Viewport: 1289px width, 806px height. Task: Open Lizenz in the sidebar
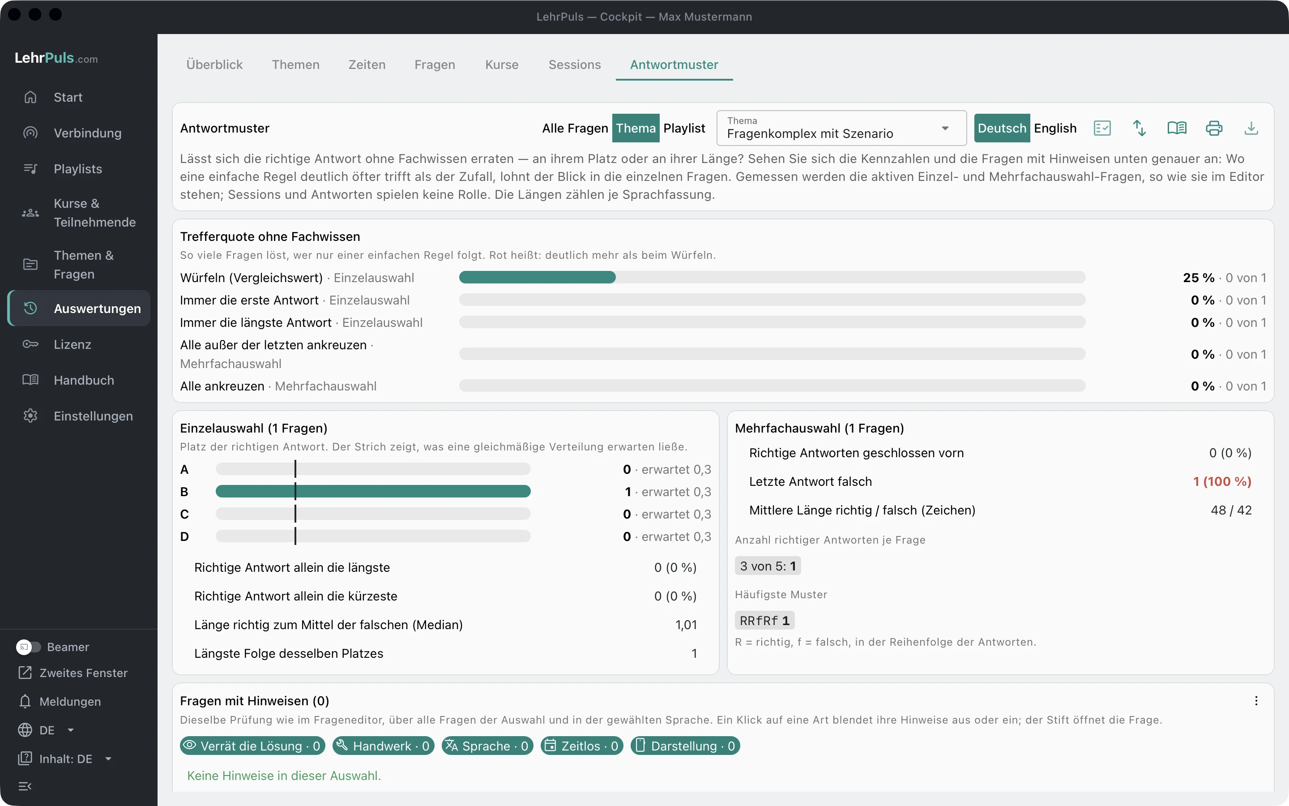point(79,344)
